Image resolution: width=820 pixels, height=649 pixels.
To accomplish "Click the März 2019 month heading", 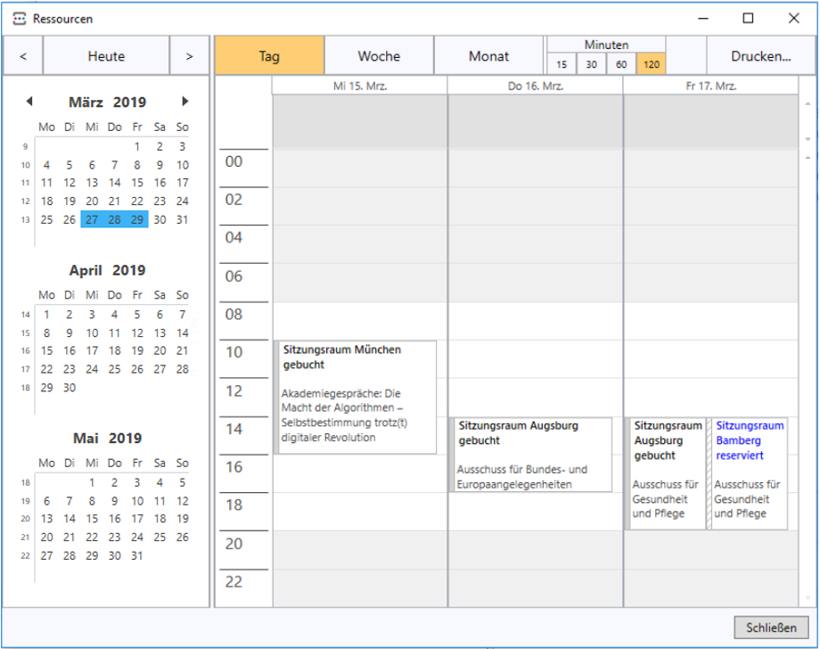I will tap(107, 102).
